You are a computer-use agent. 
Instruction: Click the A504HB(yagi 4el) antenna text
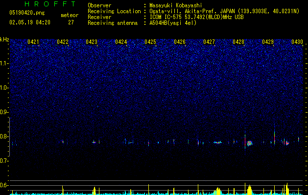click(x=173, y=23)
